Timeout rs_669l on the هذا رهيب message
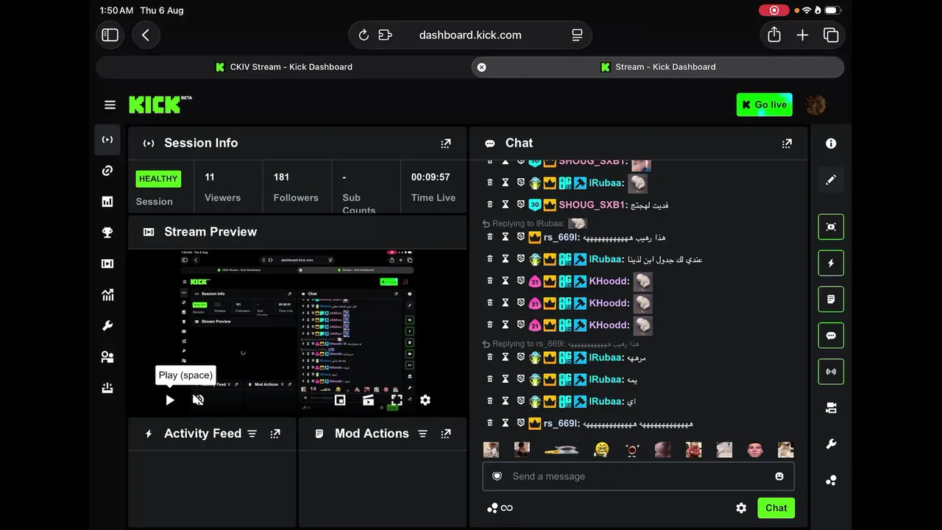The width and height of the screenshot is (942, 530). [x=506, y=237]
